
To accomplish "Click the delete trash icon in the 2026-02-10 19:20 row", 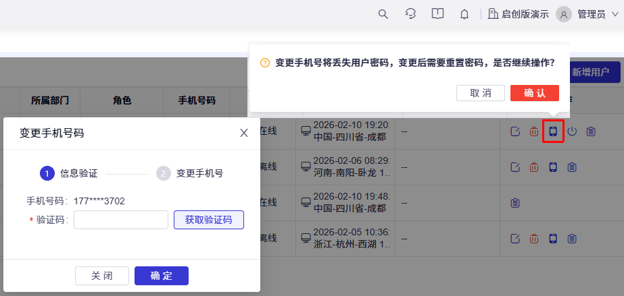I will point(533,131).
